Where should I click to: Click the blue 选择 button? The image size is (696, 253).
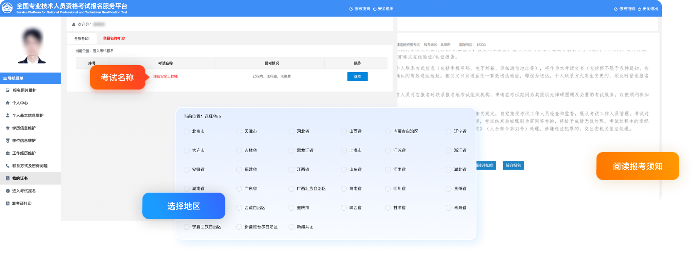[357, 77]
